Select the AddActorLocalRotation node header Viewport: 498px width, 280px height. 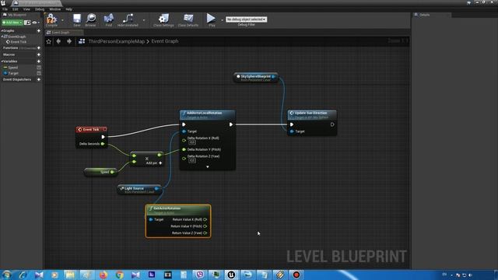pyautogui.click(x=208, y=114)
